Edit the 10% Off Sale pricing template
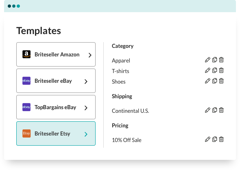240x170 pixels. pos(207,139)
